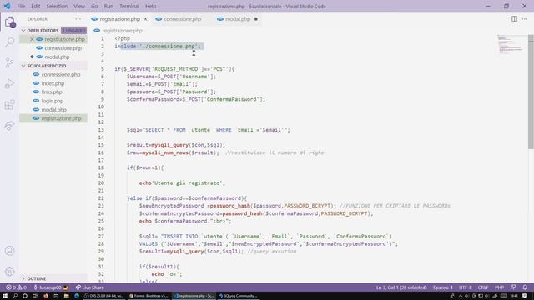
Task: Change the UTF-8 encoding setting
Action: coord(466,287)
